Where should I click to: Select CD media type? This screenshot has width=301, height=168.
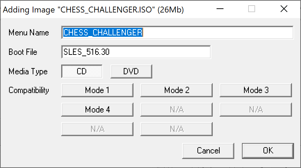click(82, 72)
